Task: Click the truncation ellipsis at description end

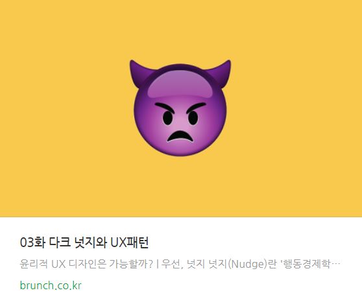Action: [x=335, y=265]
